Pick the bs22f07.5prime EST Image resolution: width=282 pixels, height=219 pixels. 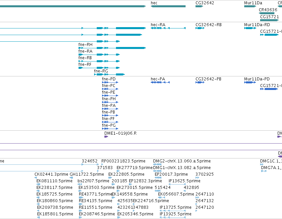point(80,184)
